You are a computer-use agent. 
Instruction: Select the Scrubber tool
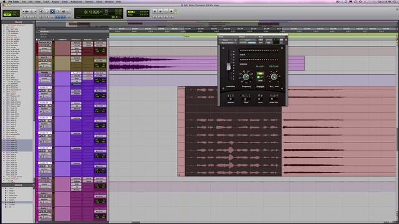(64, 11)
